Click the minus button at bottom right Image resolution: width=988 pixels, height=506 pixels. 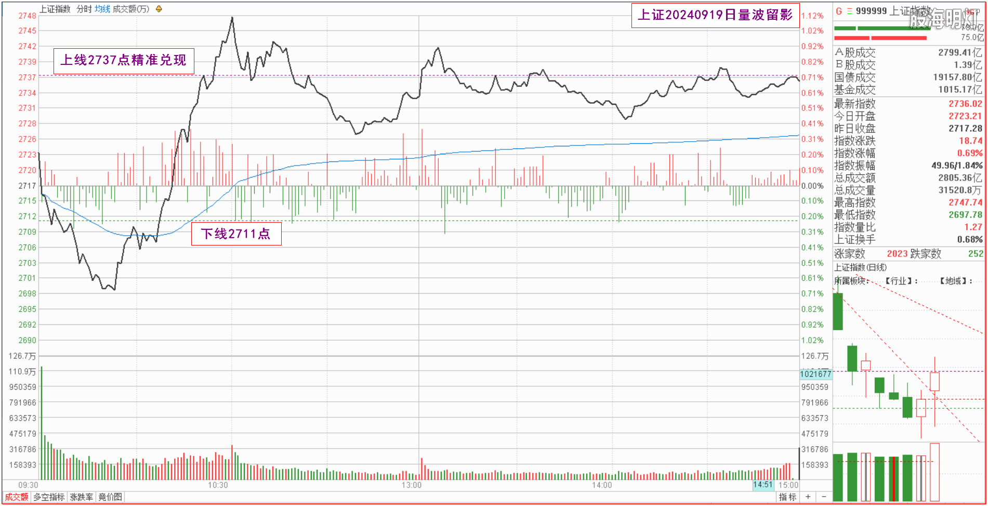pyautogui.click(x=824, y=497)
